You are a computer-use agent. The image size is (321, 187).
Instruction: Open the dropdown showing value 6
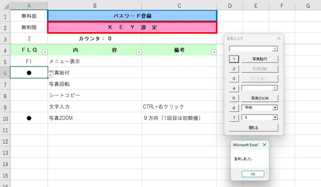(275, 117)
